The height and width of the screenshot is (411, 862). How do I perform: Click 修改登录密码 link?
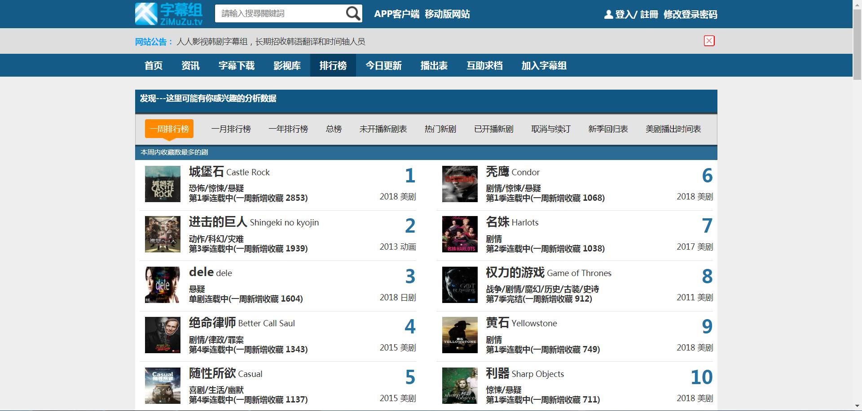click(690, 14)
